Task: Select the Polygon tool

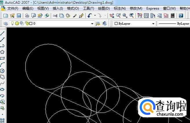Action: 2,52
